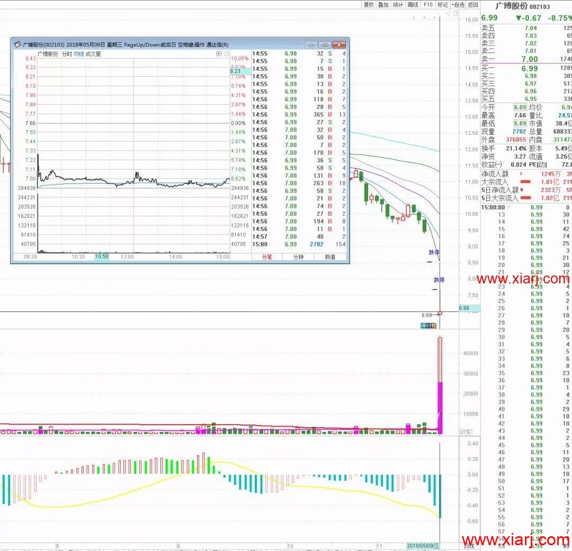Maximize the intraday popup window
The height and width of the screenshot is (551, 572).
pyautogui.click(x=325, y=45)
